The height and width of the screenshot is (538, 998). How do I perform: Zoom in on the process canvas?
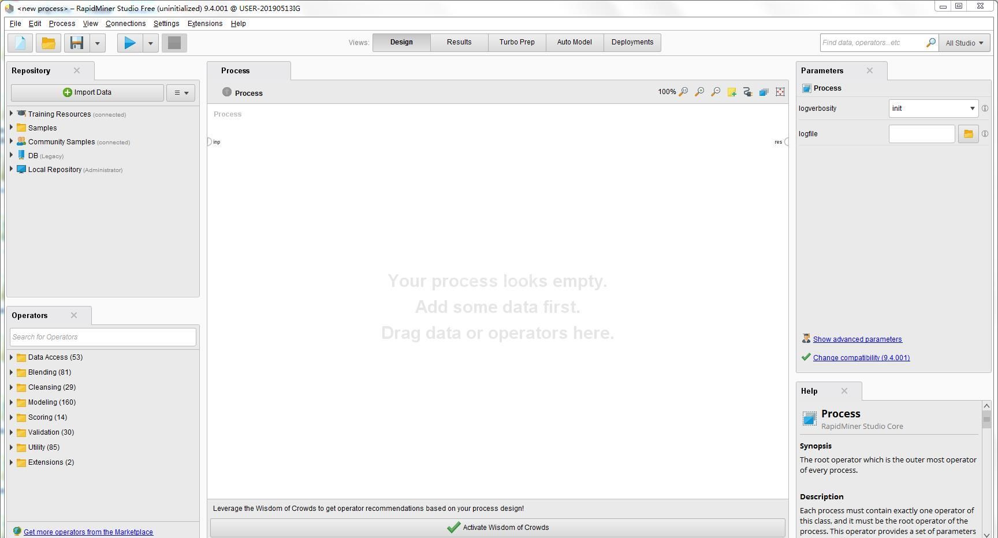(699, 92)
